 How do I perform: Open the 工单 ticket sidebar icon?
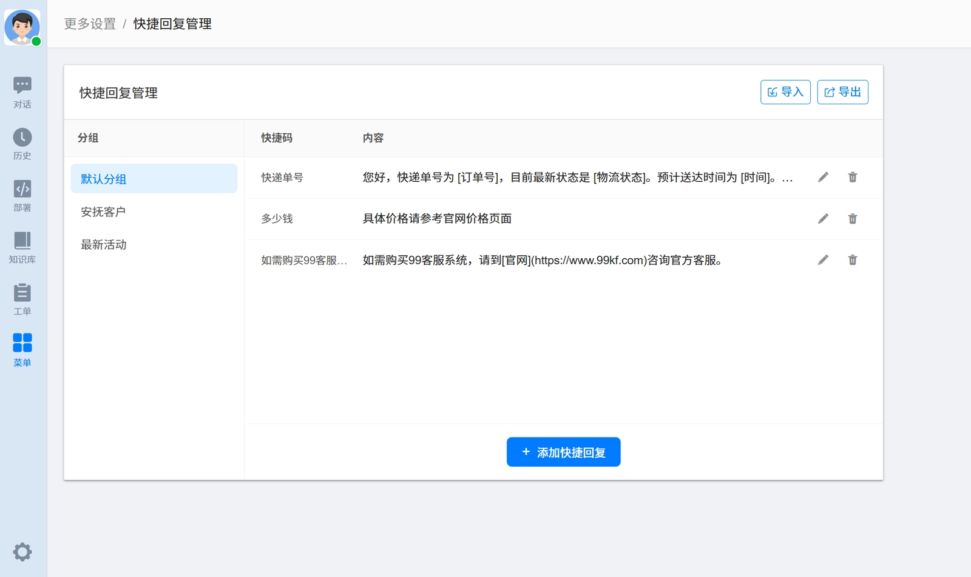(22, 299)
